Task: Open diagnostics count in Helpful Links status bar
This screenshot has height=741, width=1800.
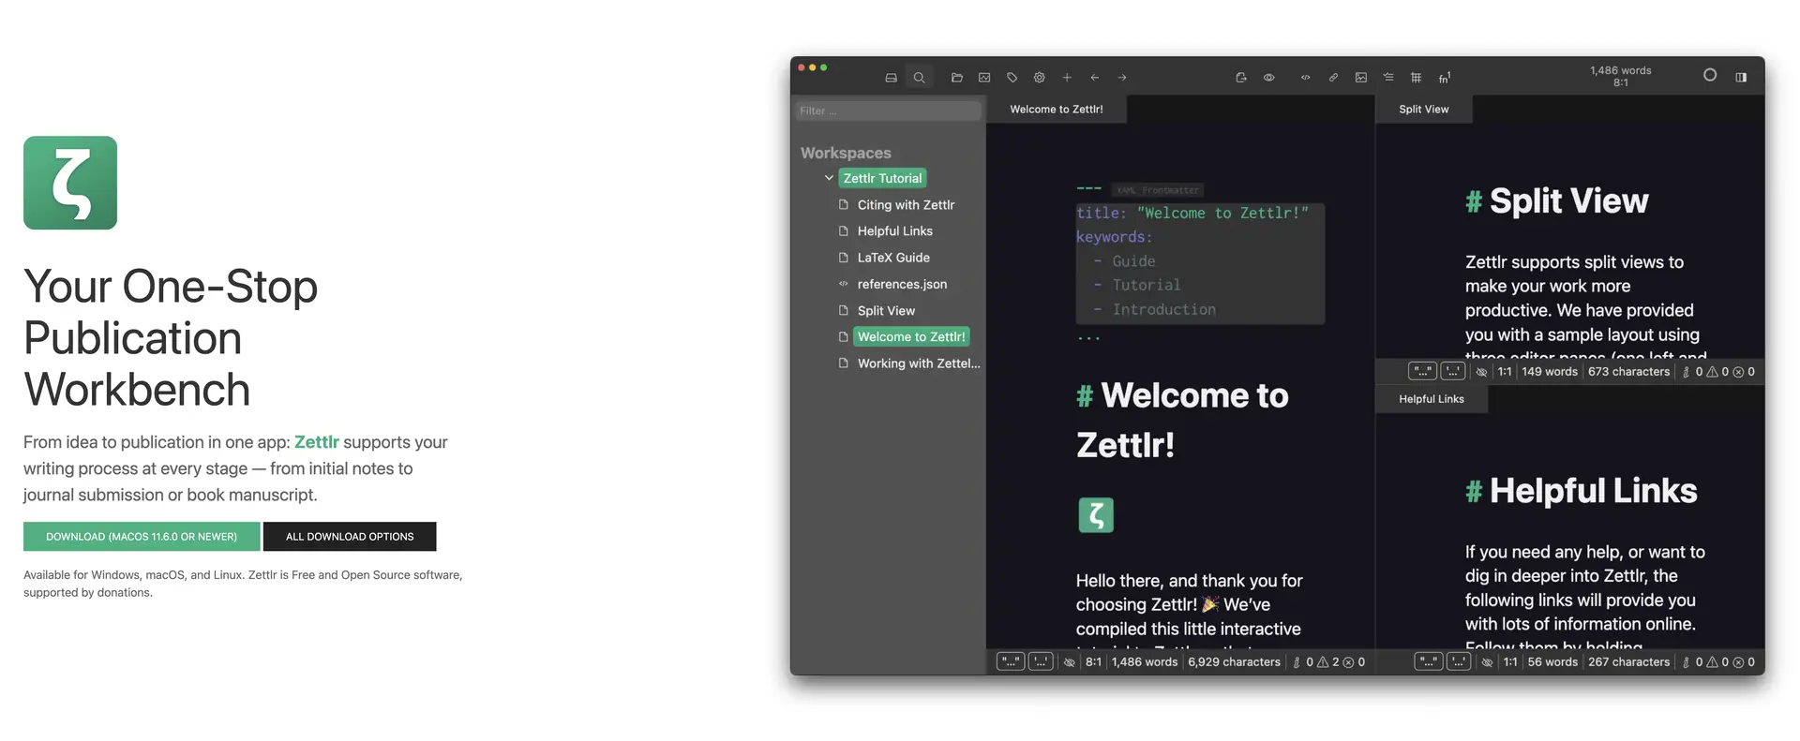Action: (x=1718, y=662)
